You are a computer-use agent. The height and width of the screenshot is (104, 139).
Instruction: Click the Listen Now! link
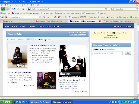coord(29,86)
